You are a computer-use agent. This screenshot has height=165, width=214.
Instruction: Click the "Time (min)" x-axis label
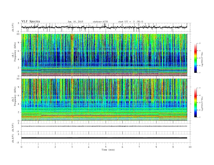pyautogui.click(x=108, y=150)
